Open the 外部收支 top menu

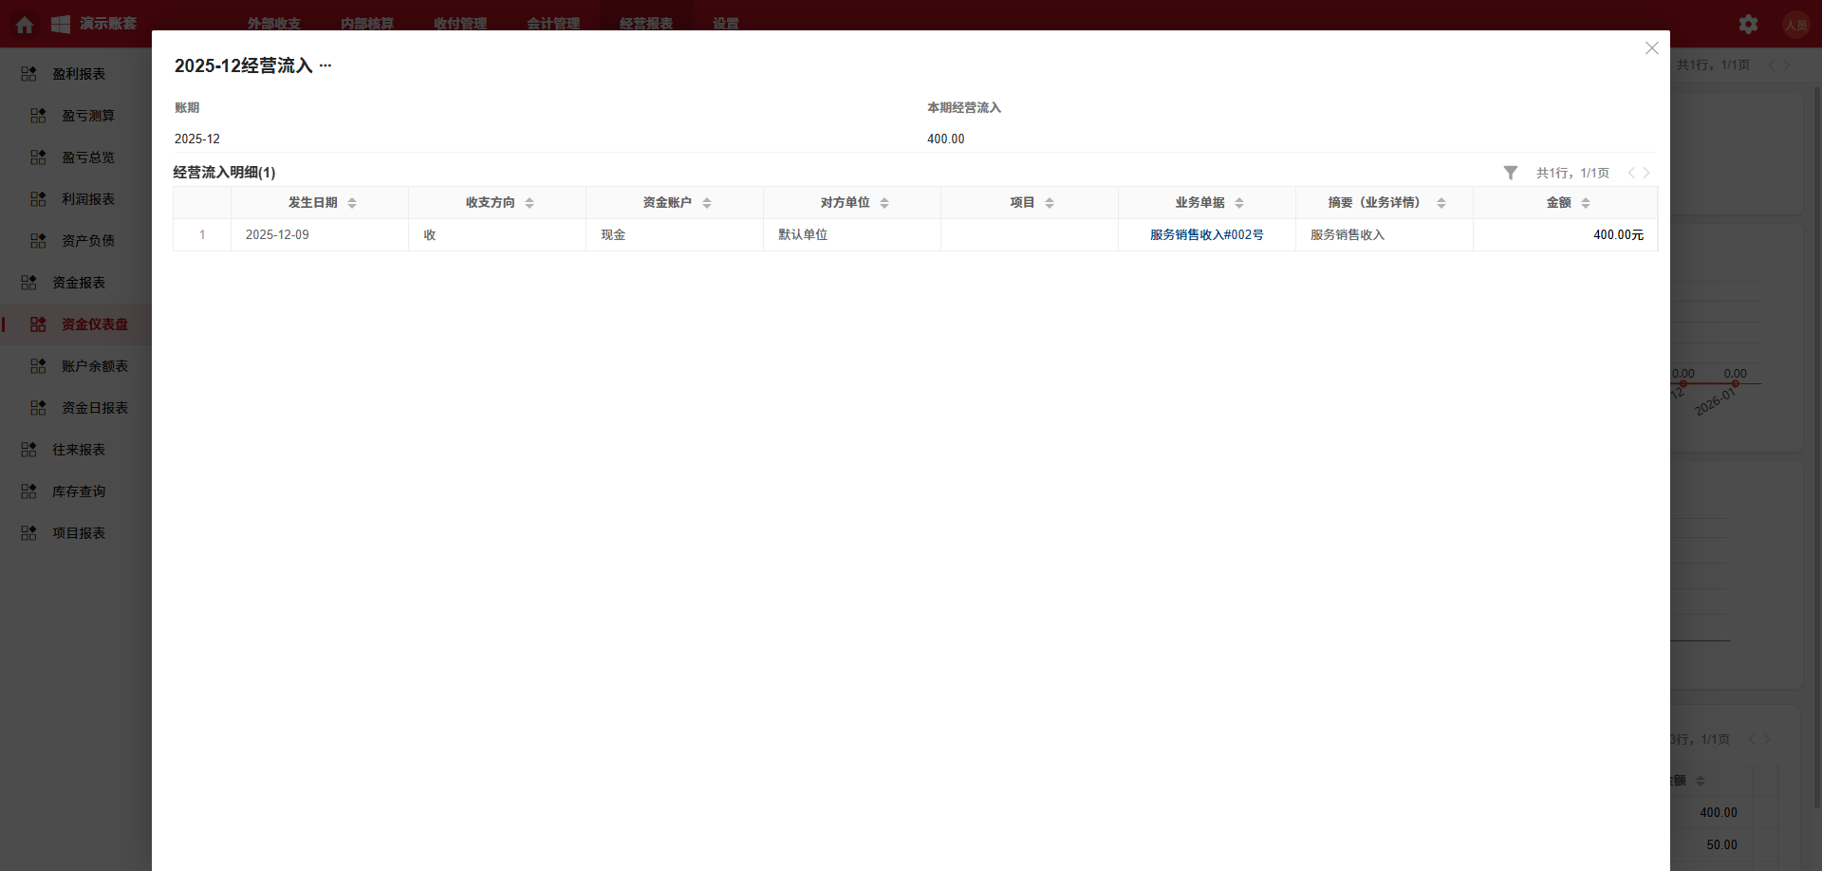[x=273, y=24]
